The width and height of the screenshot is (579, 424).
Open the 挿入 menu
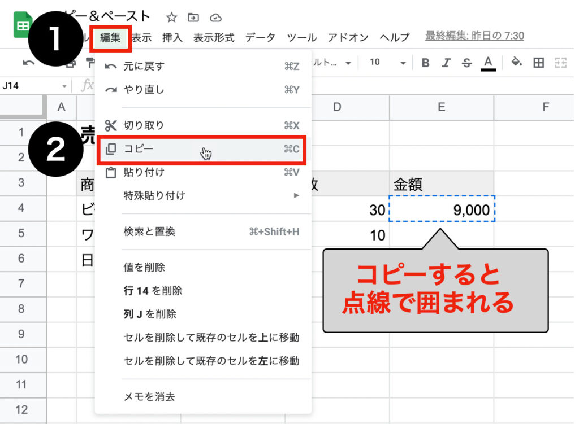pos(172,38)
